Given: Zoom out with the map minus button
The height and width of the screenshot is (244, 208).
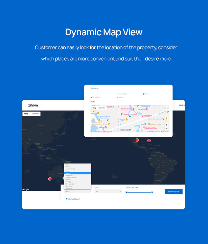Looking at the screenshot, I should coord(166,128).
